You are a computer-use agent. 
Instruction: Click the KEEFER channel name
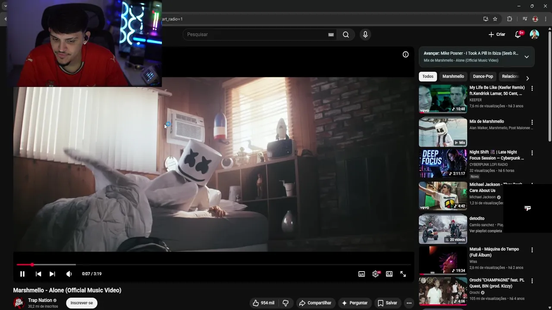[476, 100]
